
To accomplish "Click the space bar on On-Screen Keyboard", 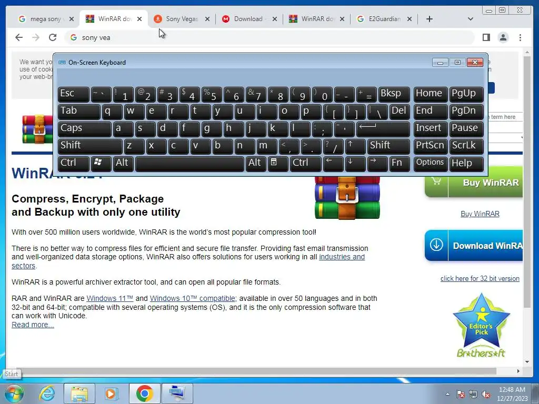I will tap(189, 164).
